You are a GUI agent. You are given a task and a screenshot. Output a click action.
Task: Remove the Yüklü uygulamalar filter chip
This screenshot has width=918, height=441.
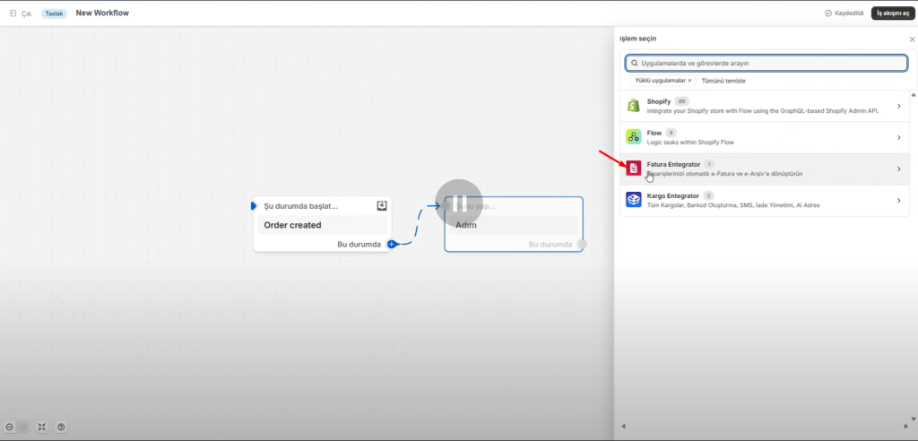point(689,81)
